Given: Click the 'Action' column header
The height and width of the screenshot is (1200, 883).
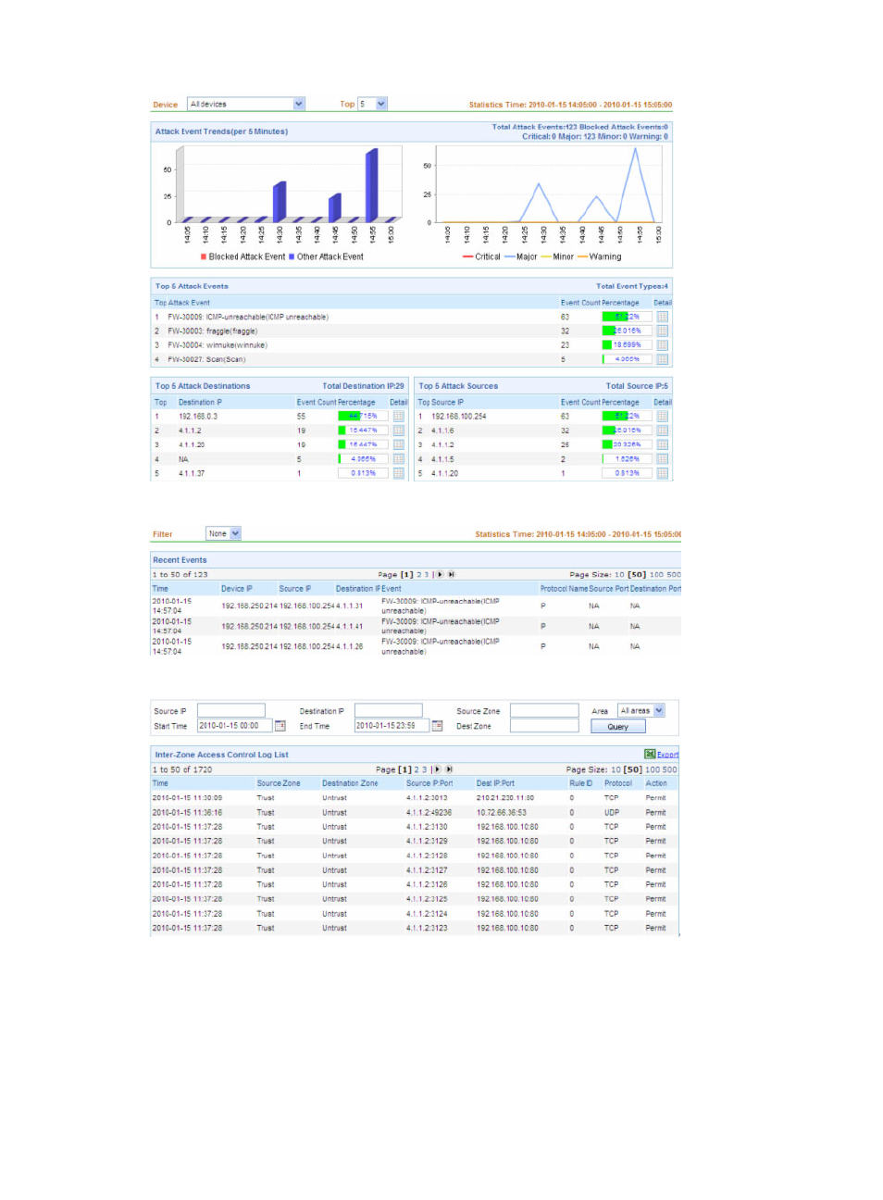Looking at the screenshot, I should tap(656, 783).
